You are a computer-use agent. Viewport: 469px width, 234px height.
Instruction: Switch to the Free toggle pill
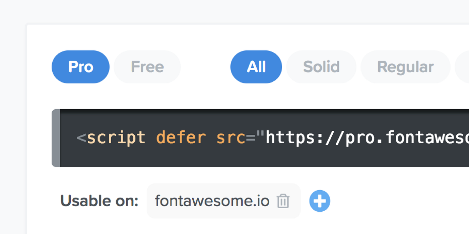coord(147,67)
